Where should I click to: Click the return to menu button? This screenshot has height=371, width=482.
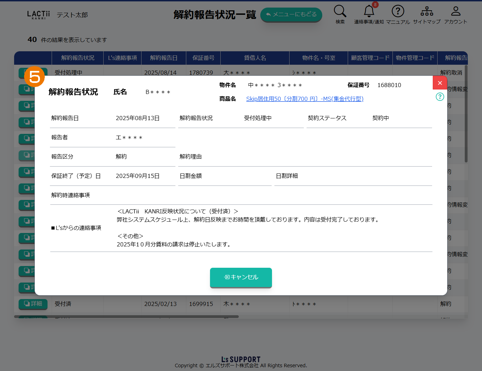291,15
